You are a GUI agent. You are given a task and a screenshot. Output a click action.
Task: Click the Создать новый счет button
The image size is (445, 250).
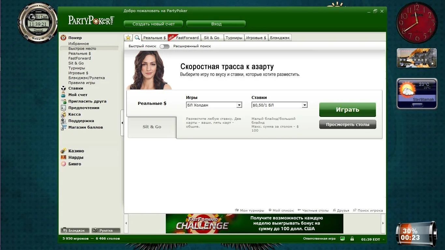click(153, 24)
